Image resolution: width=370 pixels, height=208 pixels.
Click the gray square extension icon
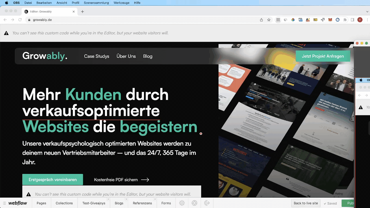(278, 20)
